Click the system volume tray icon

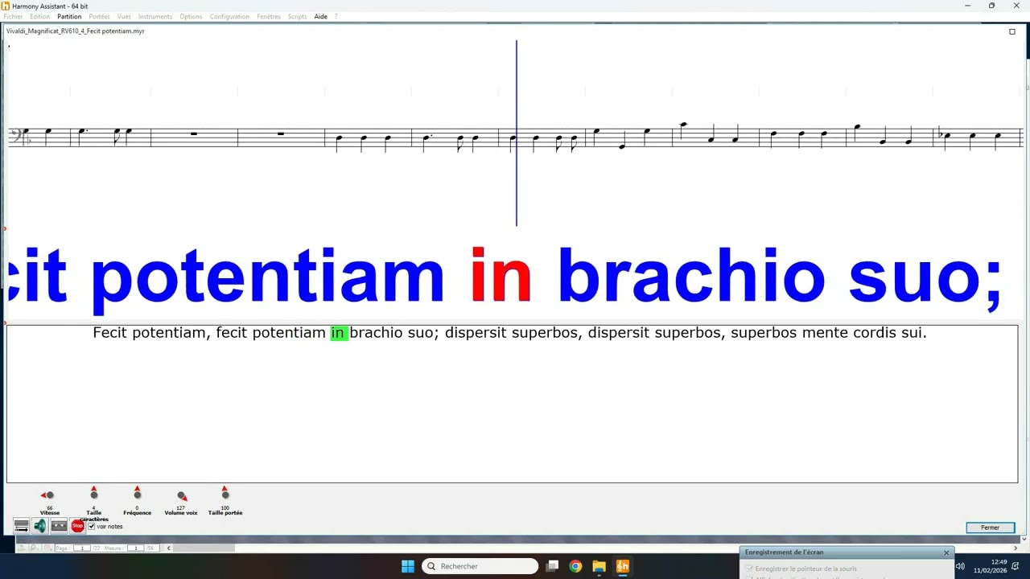[x=959, y=566]
